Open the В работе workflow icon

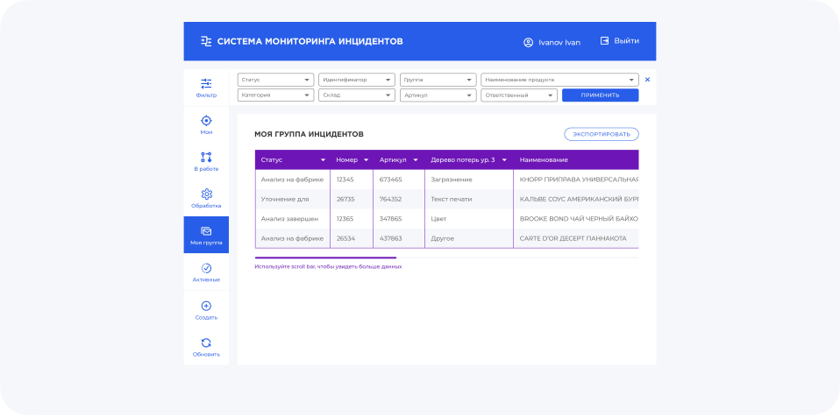206,158
